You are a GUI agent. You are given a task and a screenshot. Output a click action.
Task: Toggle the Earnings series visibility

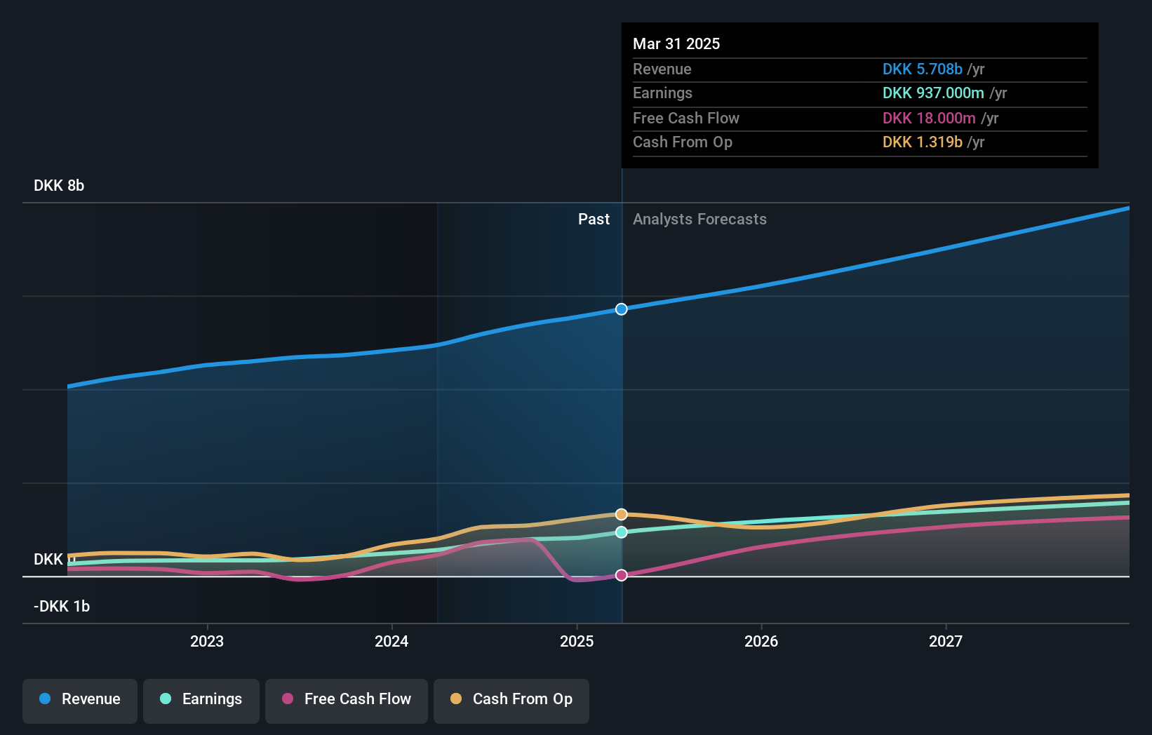point(201,699)
